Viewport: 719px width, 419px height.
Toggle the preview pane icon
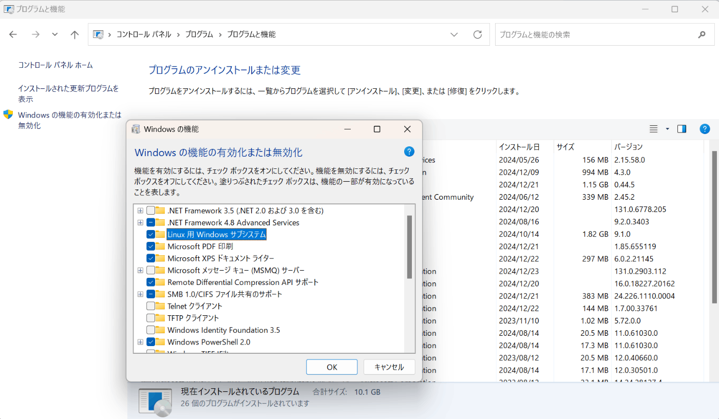[x=682, y=129]
